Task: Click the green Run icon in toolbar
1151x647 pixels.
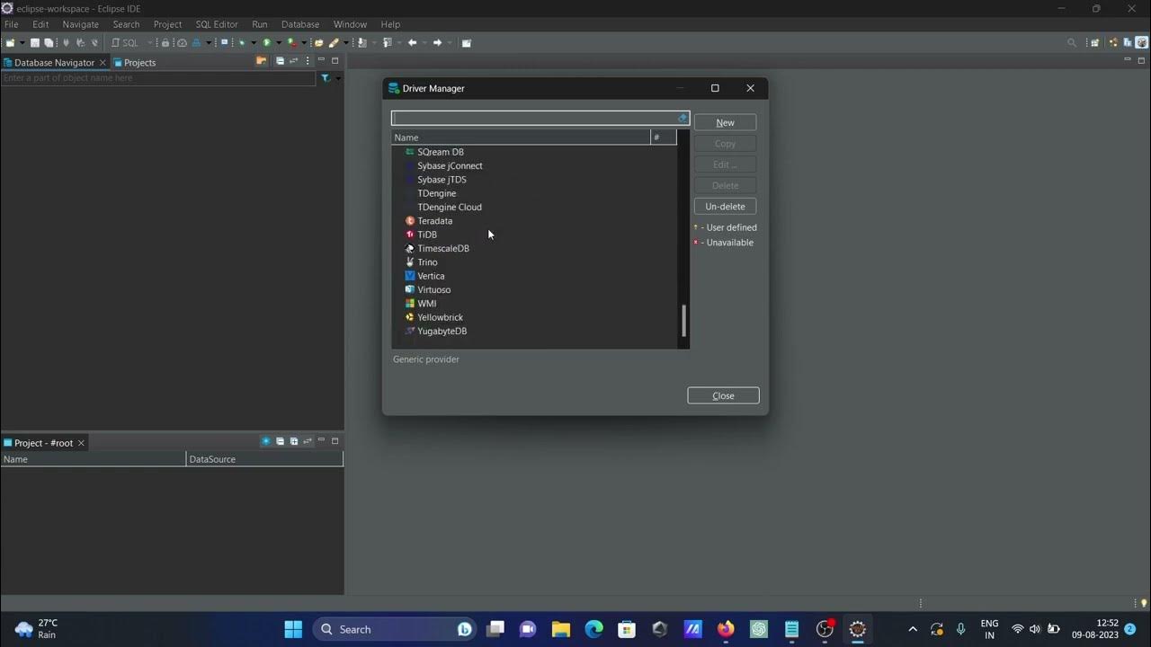Action: 267,42
